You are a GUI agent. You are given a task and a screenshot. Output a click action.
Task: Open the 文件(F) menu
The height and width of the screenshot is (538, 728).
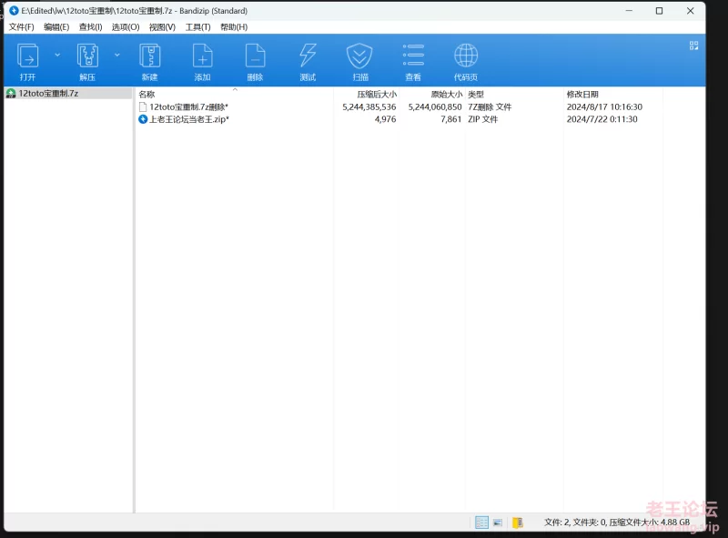point(21,27)
